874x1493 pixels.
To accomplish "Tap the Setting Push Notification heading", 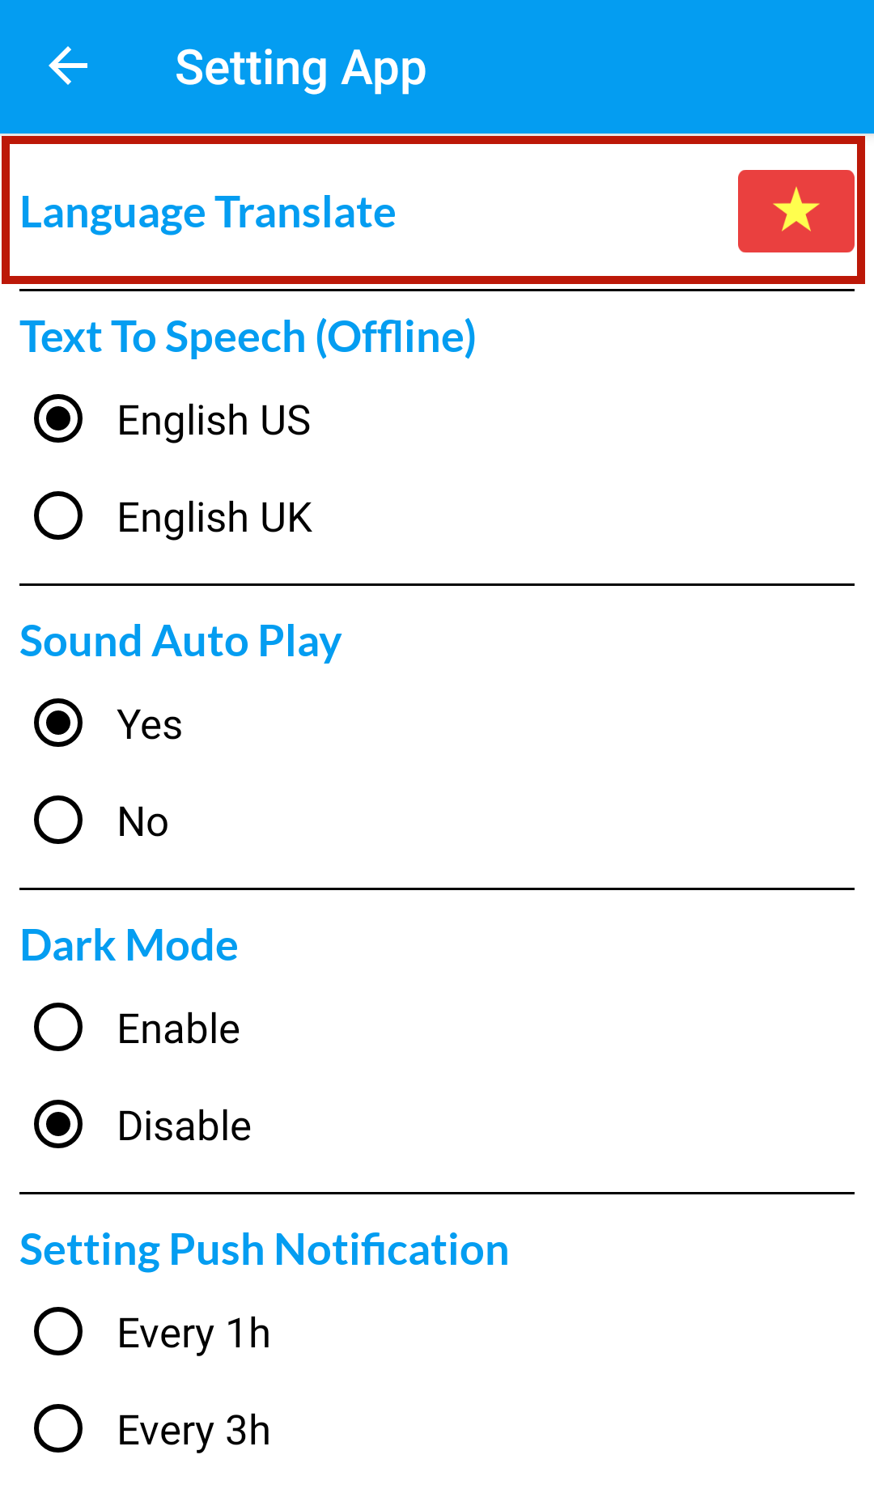I will pyautogui.click(x=265, y=1249).
